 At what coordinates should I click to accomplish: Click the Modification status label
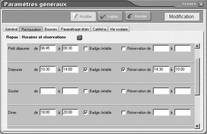pyautogui.click(x=182, y=17)
